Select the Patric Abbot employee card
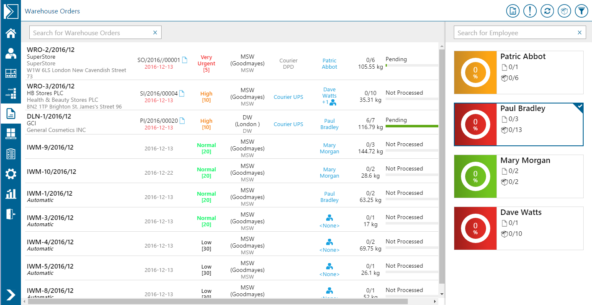 (x=518, y=72)
